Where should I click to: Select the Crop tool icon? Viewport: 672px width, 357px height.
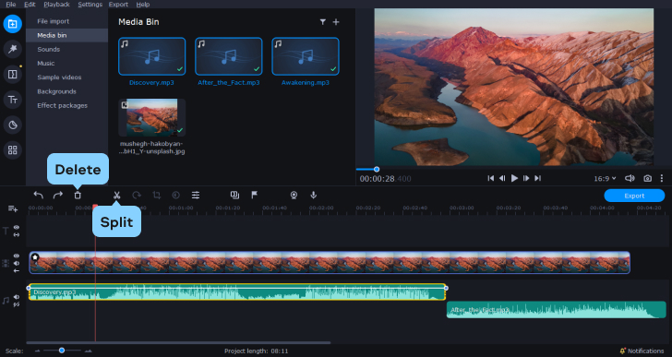(156, 196)
